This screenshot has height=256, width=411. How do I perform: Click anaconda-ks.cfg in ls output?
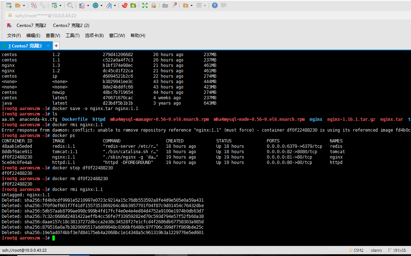click(x=38, y=119)
